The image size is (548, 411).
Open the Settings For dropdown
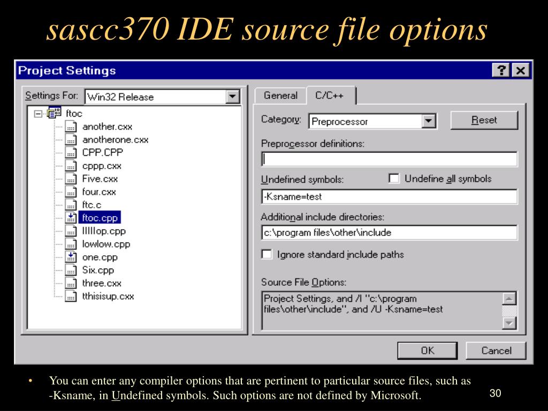[233, 96]
